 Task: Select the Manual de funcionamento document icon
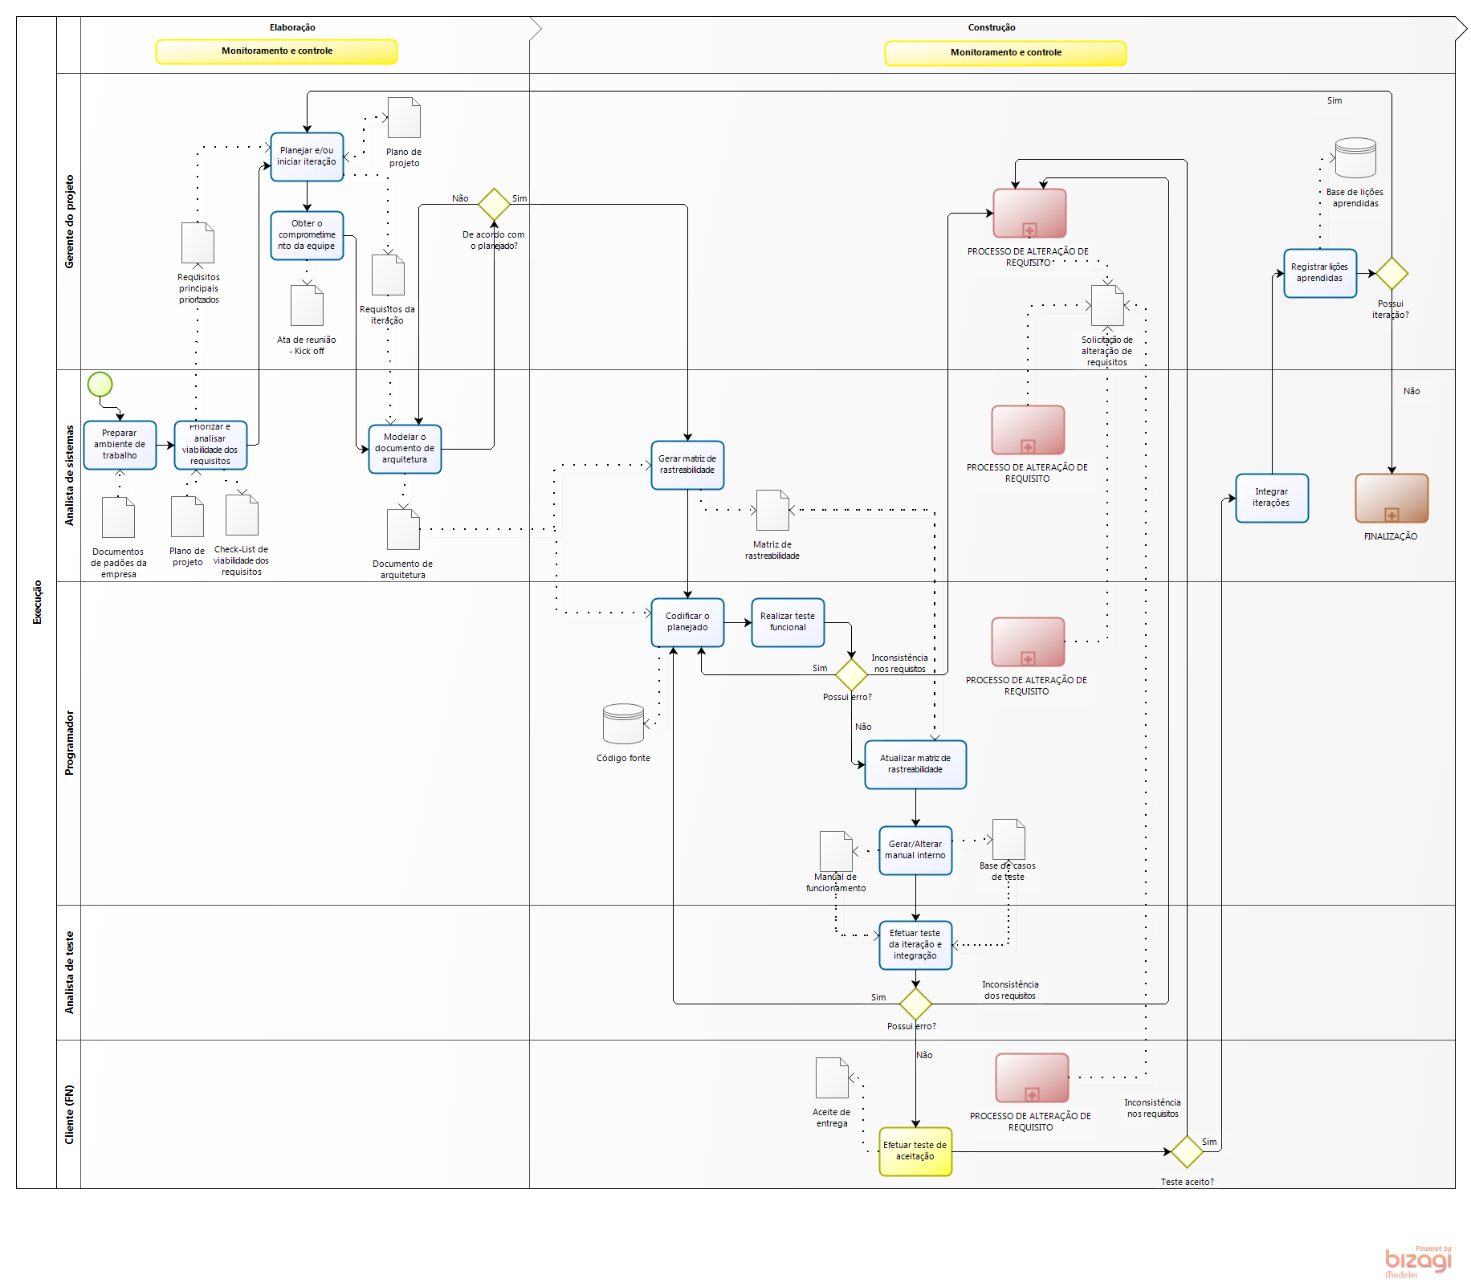pos(835,851)
